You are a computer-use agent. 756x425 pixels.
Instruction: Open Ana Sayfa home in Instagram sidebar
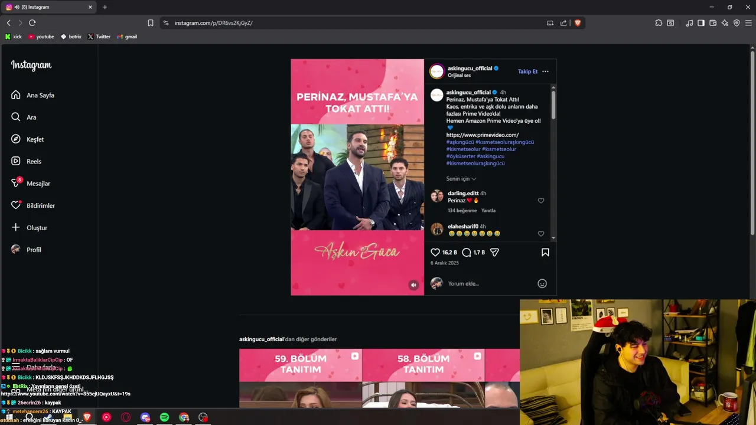32,95
